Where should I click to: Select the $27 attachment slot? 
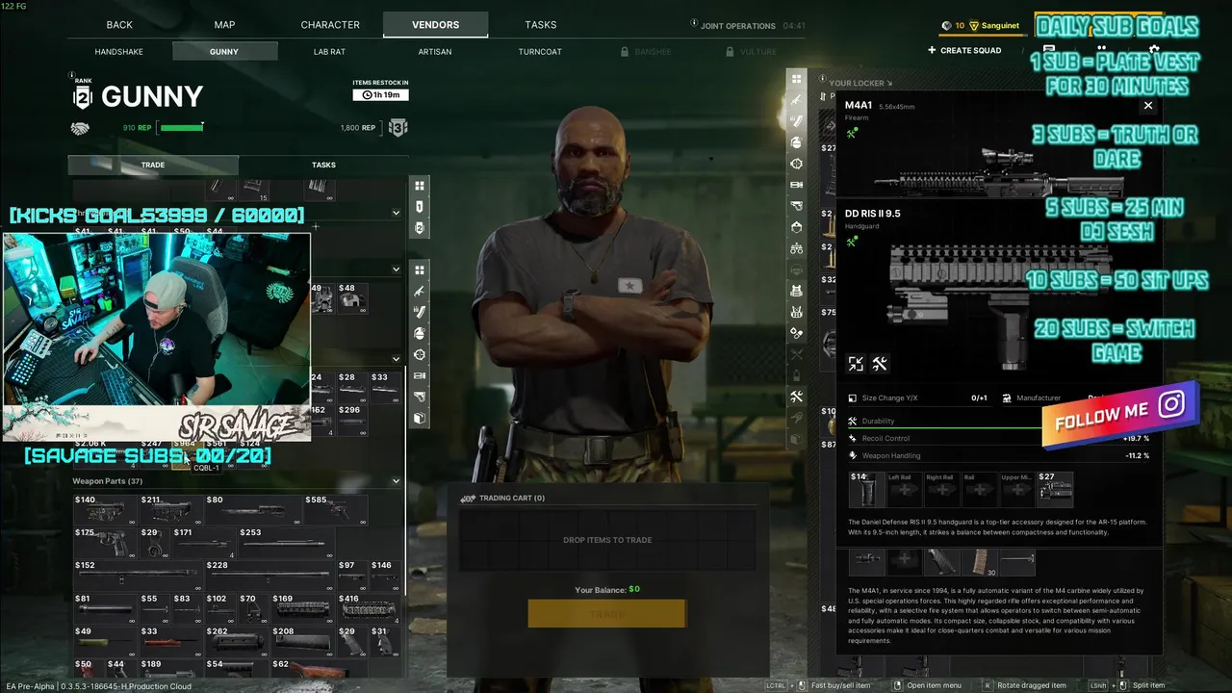(1054, 489)
